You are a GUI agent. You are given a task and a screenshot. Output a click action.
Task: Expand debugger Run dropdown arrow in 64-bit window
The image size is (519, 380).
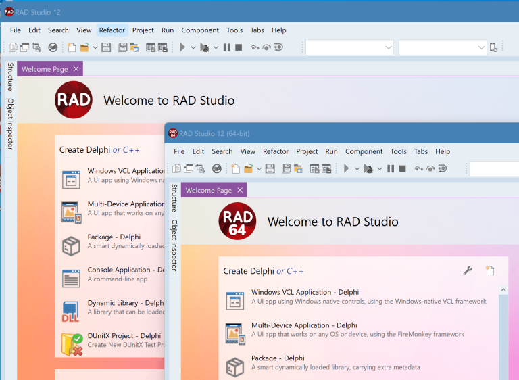point(380,169)
